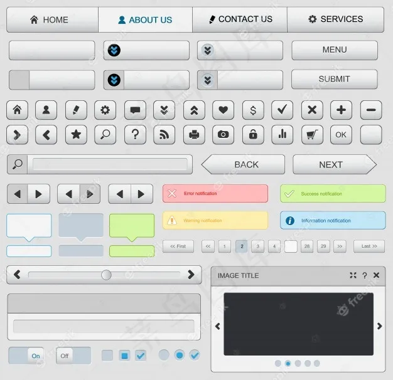Screen dimensions: 393x380
Task: Select the radio button with blue dot
Action: [x=180, y=355]
